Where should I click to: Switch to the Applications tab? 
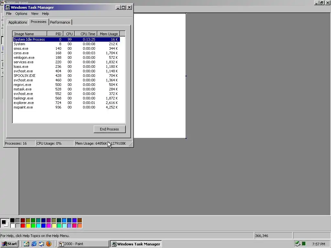pyautogui.click(x=18, y=22)
